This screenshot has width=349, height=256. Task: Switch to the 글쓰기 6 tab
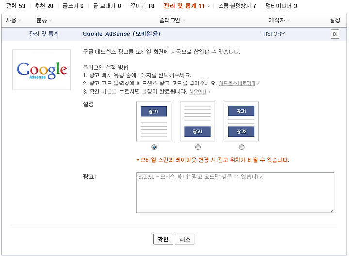73,6
